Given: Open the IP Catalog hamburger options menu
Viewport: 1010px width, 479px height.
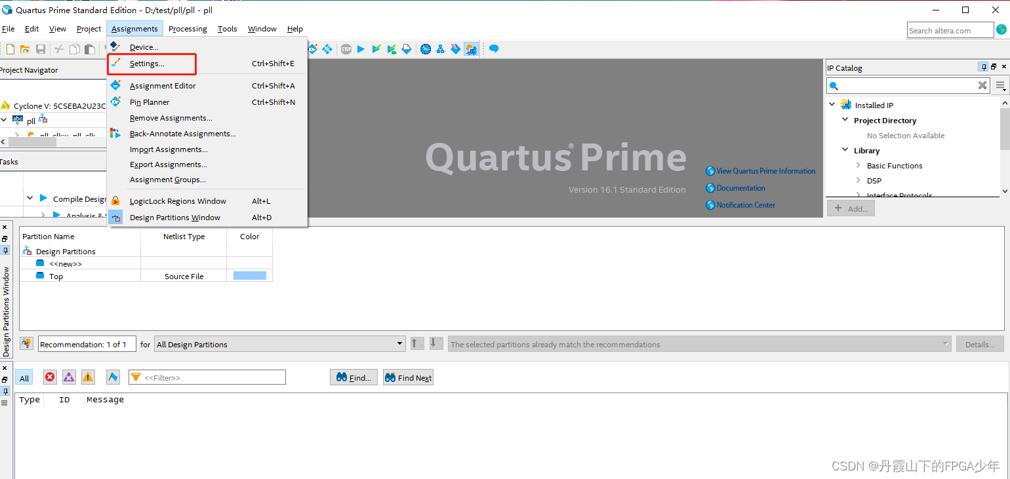Looking at the screenshot, I should tap(1000, 85).
